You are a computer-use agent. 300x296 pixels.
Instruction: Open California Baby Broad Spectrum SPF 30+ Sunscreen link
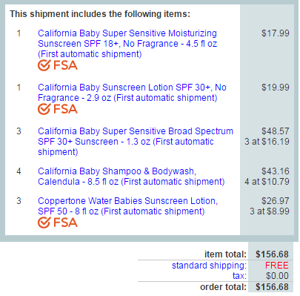click(x=136, y=142)
